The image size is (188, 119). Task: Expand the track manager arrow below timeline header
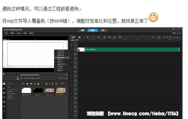pyautogui.click(x=72, y=47)
